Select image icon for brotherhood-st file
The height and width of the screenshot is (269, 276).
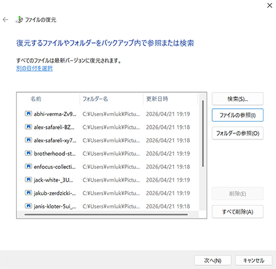tap(28, 153)
